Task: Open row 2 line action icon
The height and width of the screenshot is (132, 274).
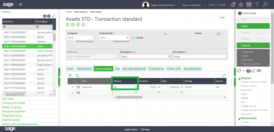Action: click(78, 93)
